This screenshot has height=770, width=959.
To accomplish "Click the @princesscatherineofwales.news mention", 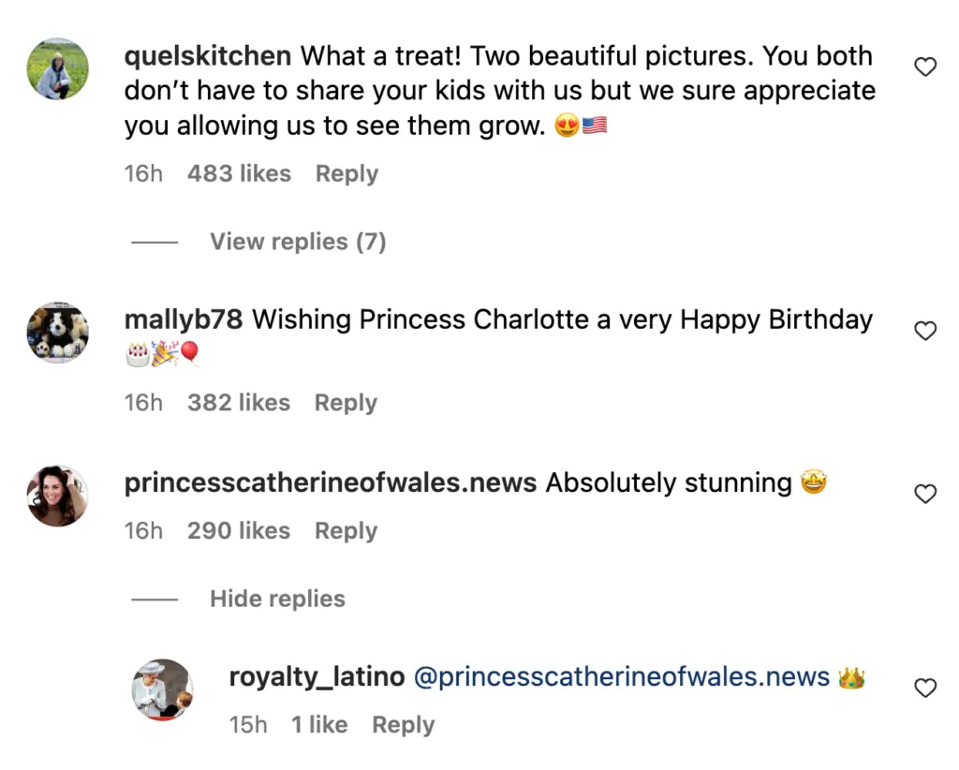I will click(621, 677).
